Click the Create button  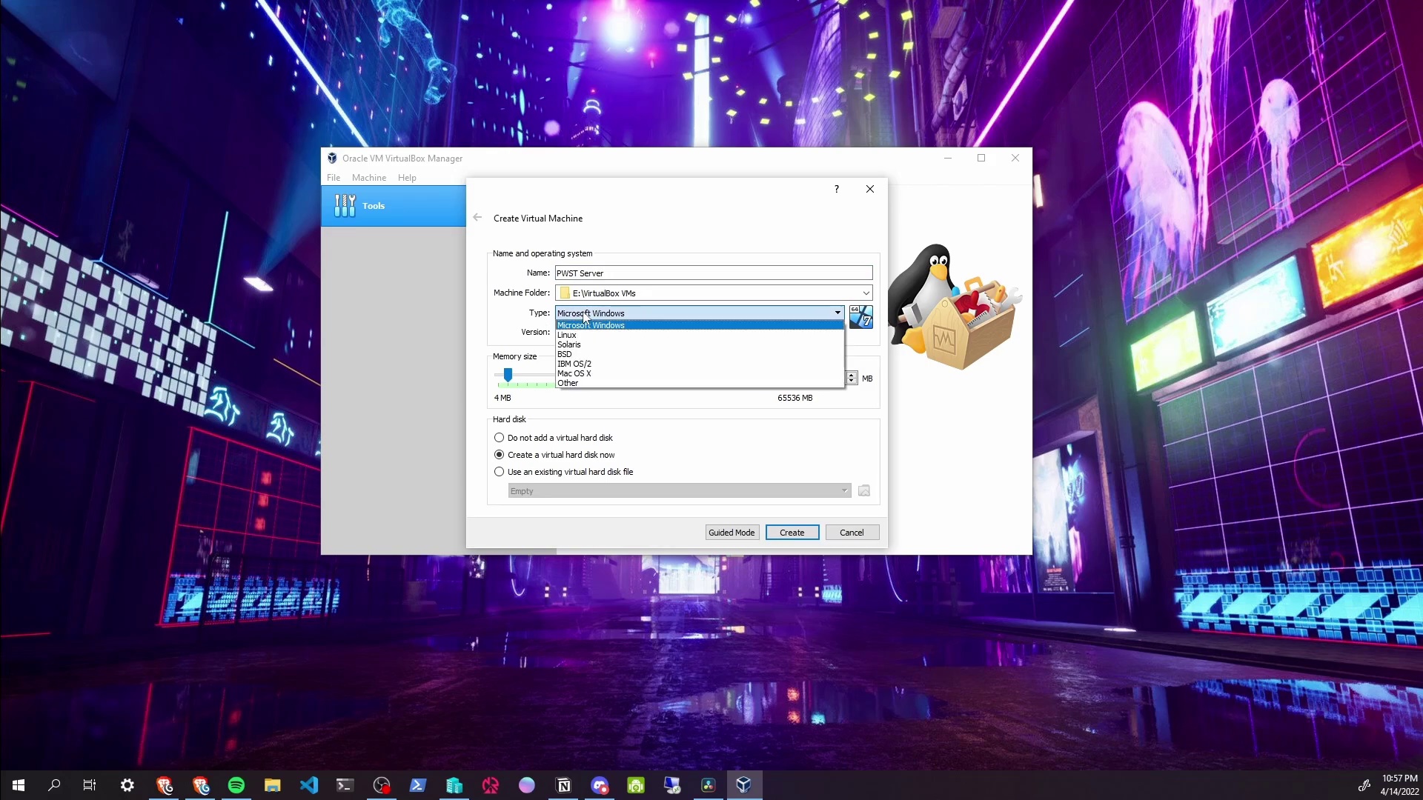(792, 533)
